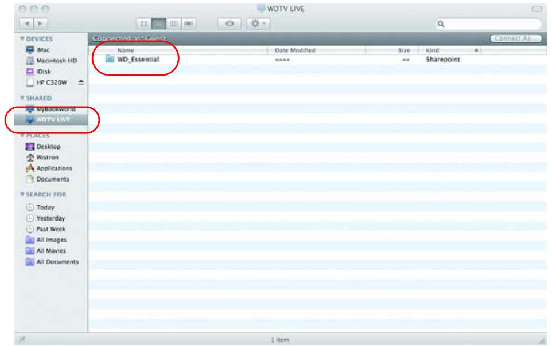552x346 pixels.
Task: Open Documents in the sidebar
Action: (48, 179)
